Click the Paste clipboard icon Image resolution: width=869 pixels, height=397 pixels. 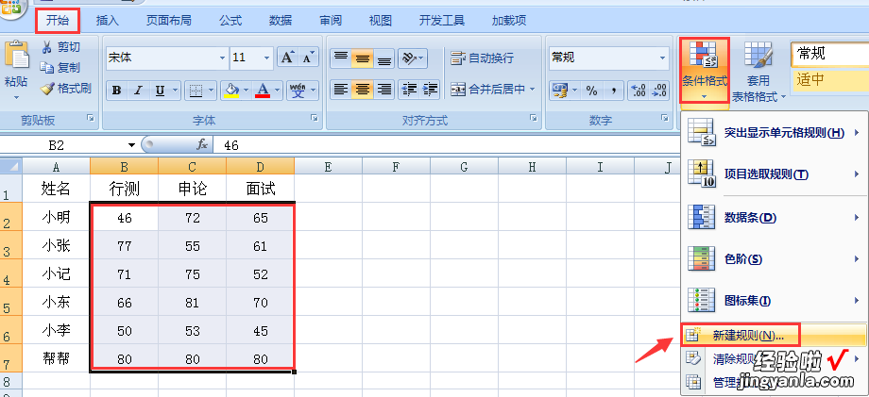click(17, 56)
